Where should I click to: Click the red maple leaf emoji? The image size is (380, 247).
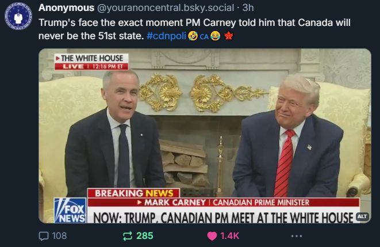point(229,36)
